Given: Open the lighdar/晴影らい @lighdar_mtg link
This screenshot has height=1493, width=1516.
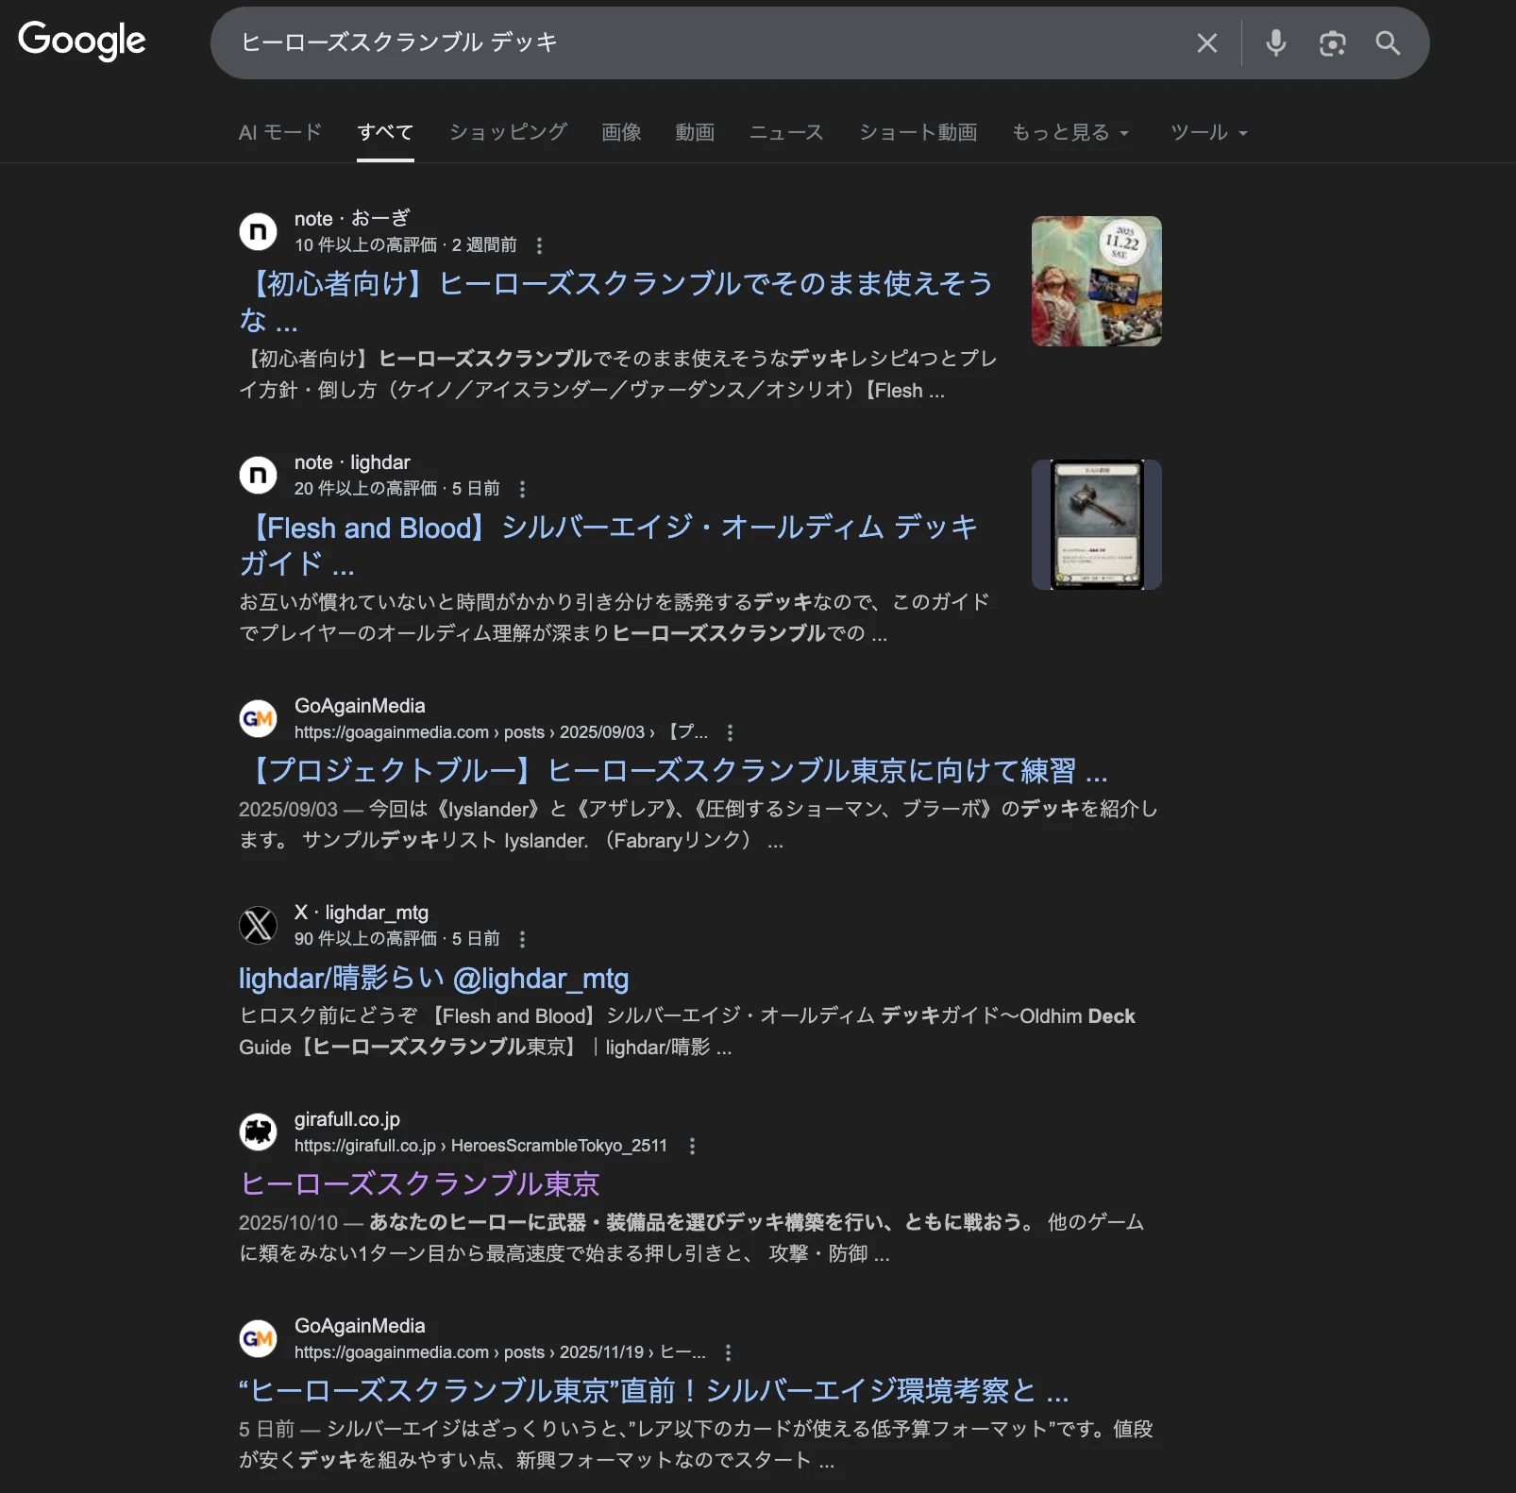Looking at the screenshot, I should pyautogui.click(x=433, y=978).
